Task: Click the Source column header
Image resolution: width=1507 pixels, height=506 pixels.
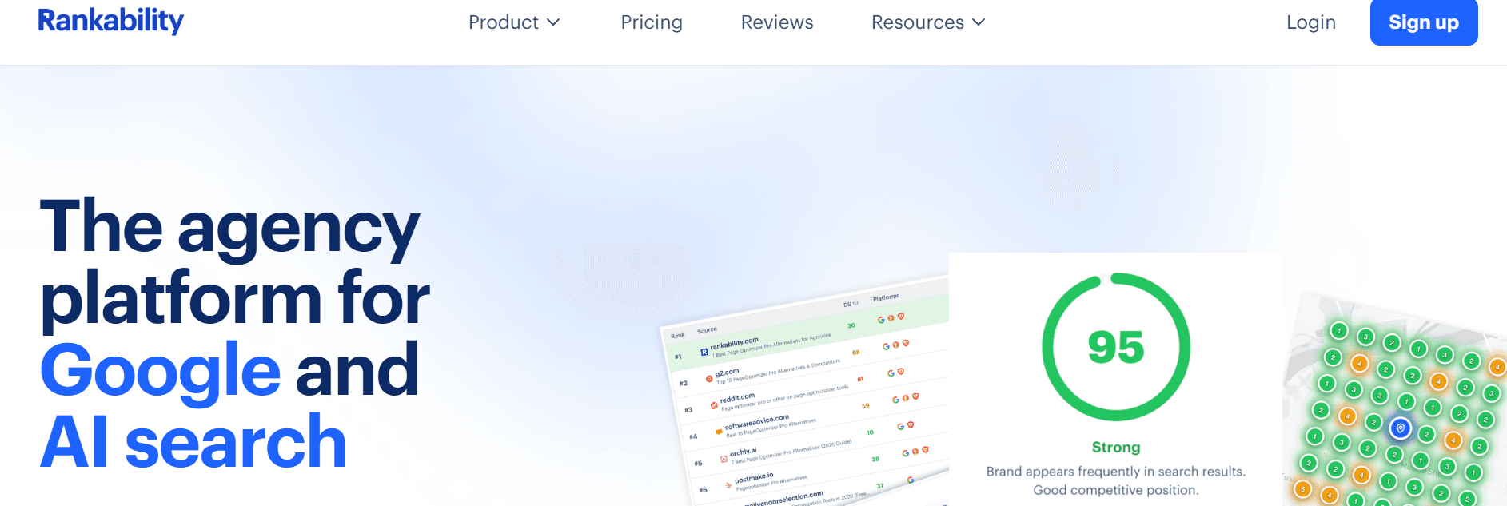Action: coord(707,330)
